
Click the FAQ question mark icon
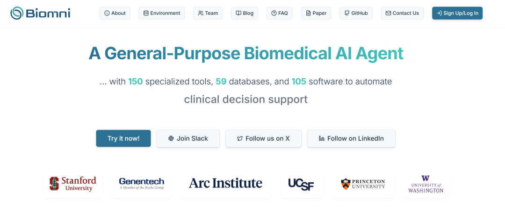[274, 13]
